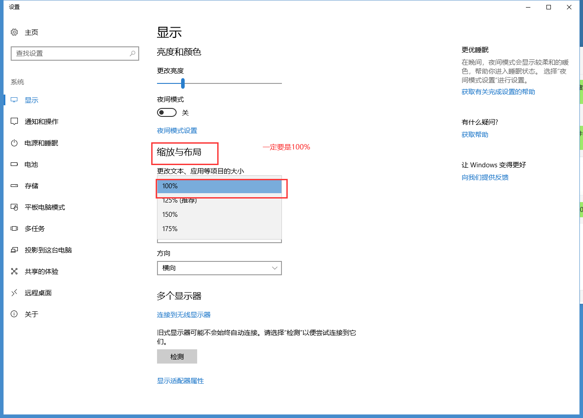Click the right end of brightness slider track
The image size is (583, 418).
[281, 83]
